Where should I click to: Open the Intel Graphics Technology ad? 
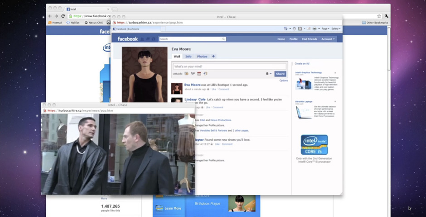click(x=308, y=72)
